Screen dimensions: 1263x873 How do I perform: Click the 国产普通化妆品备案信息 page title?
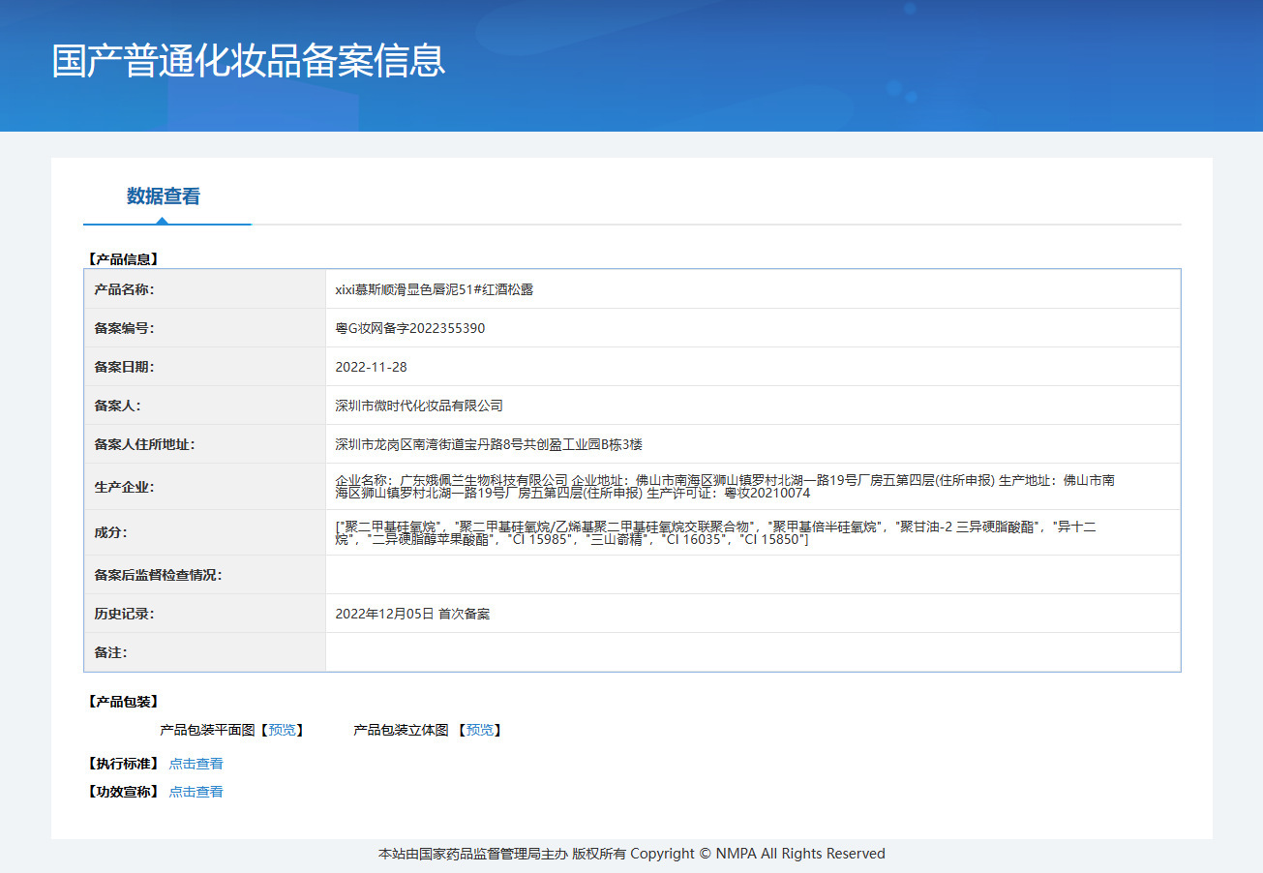[248, 60]
